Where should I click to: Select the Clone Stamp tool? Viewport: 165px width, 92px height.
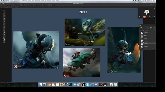point(4,21)
